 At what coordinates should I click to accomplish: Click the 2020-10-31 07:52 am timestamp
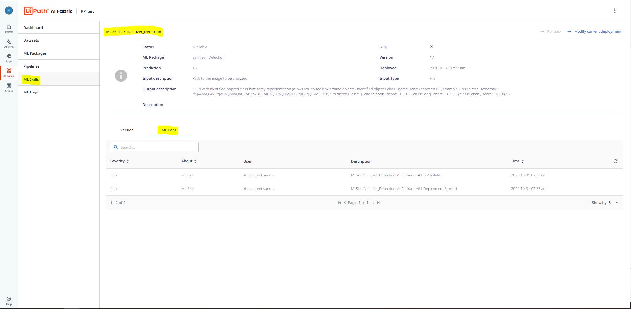pos(529,175)
